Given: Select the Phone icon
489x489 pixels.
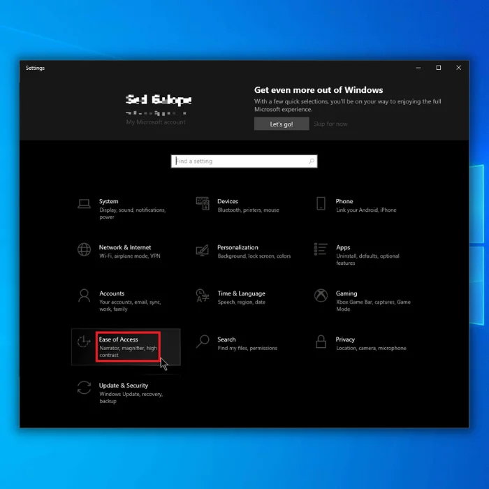Looking at the screenshot, I should point(321,203).
